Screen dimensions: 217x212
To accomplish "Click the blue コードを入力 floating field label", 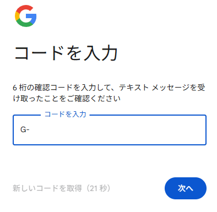I will coord(66,114).
